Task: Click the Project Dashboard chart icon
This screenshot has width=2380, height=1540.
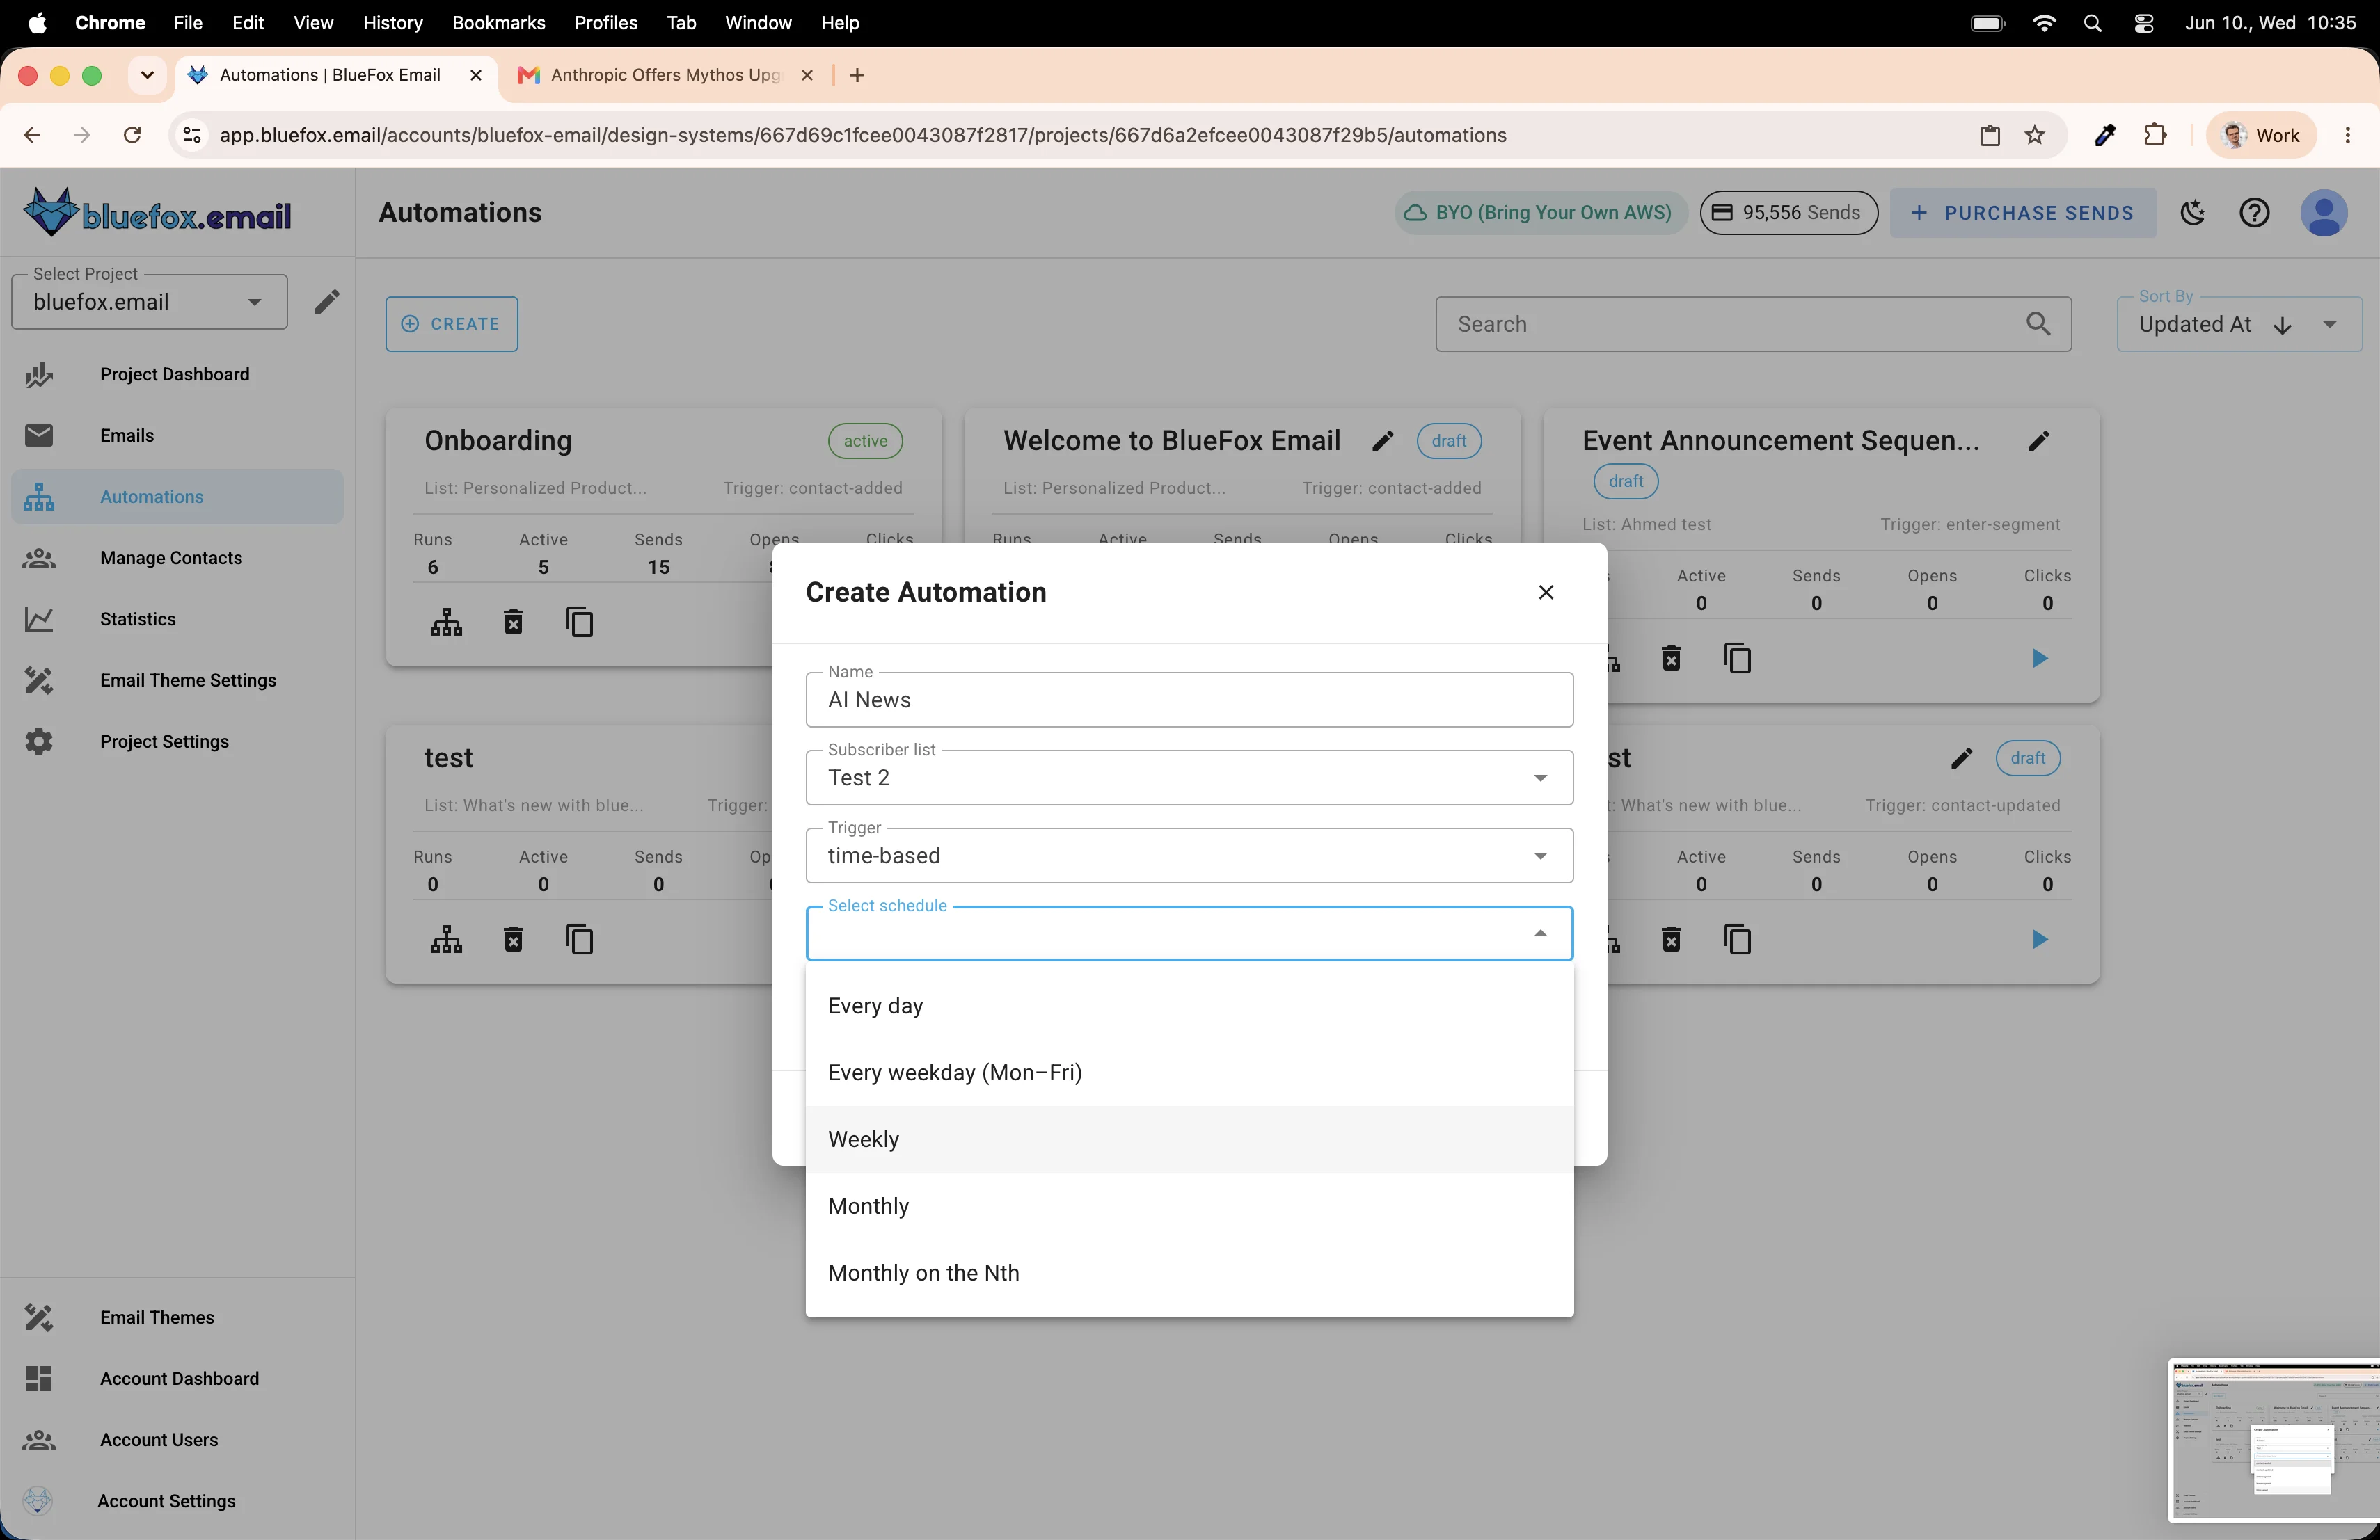Action: [x=39, y=375]
